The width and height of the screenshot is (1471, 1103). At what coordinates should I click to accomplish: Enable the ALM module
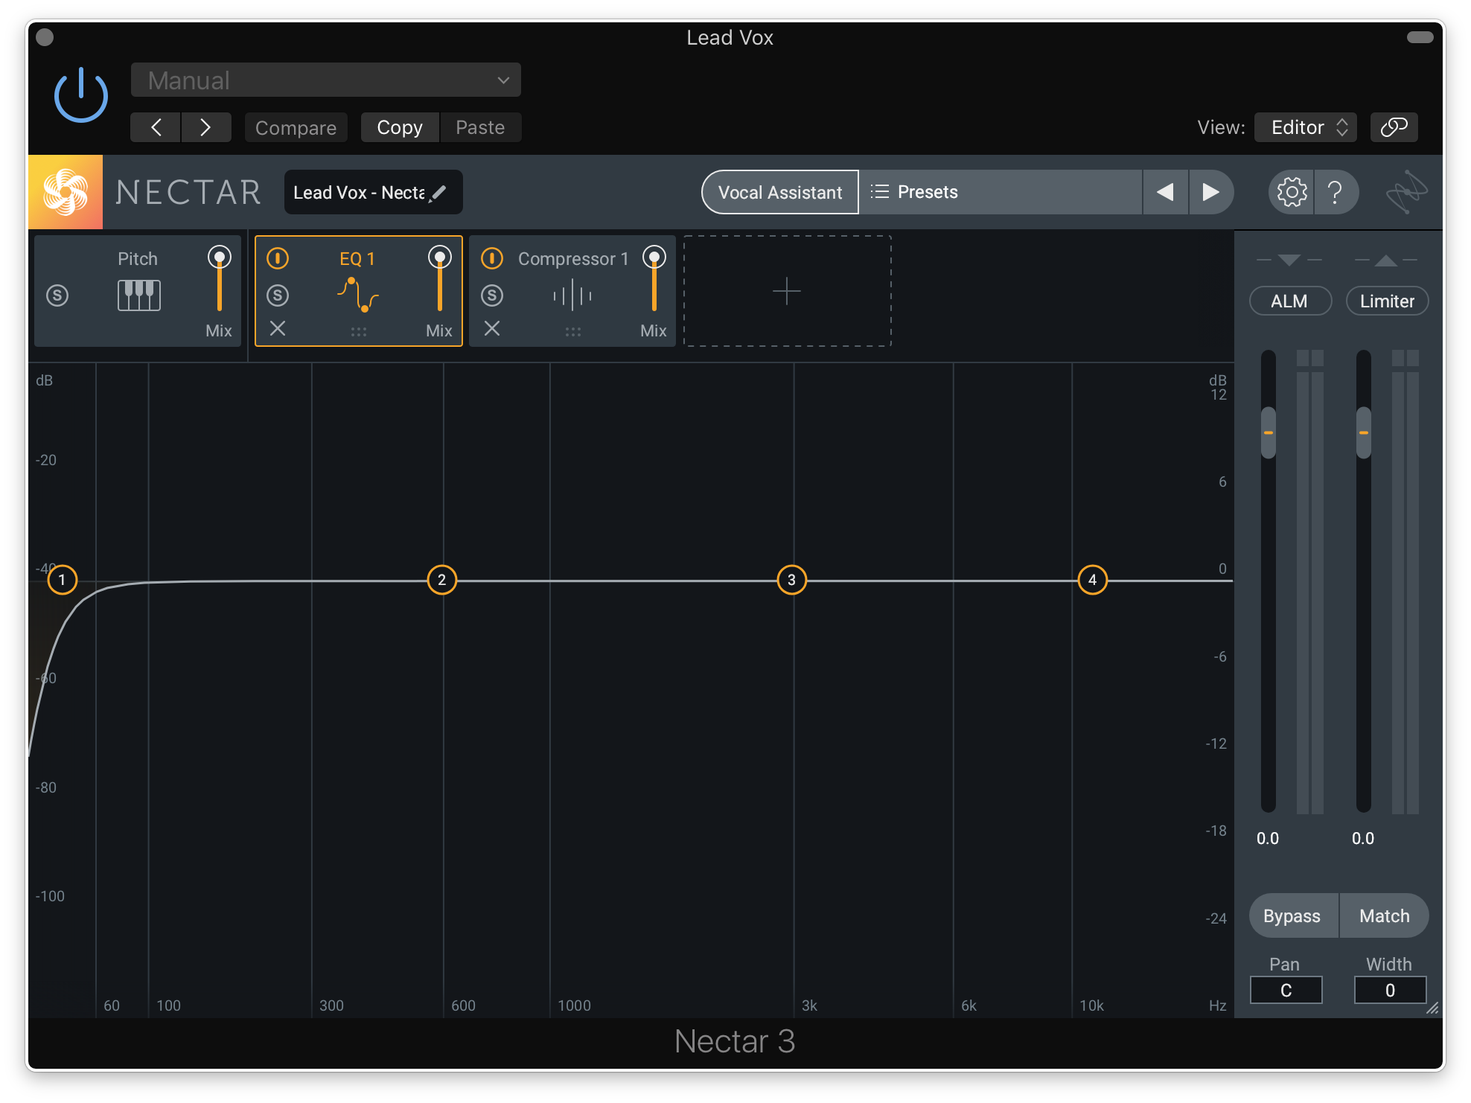click(1290, 299)
